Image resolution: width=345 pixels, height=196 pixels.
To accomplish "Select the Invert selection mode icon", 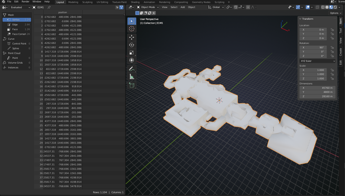I will [150, 13].
